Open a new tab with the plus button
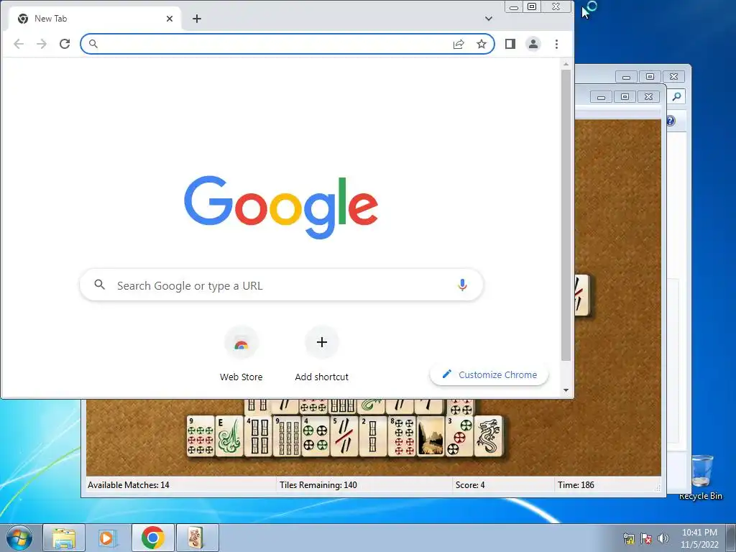This screenshot has height=552, width=736. coord(197,19)
